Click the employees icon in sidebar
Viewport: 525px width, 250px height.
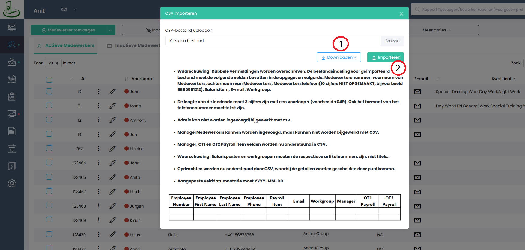point(12,45)
